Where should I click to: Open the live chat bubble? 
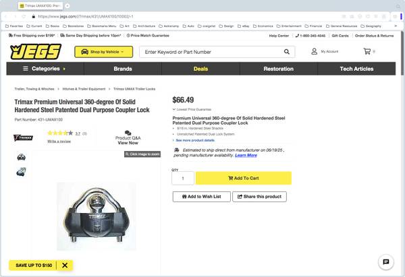click(385, 262)
